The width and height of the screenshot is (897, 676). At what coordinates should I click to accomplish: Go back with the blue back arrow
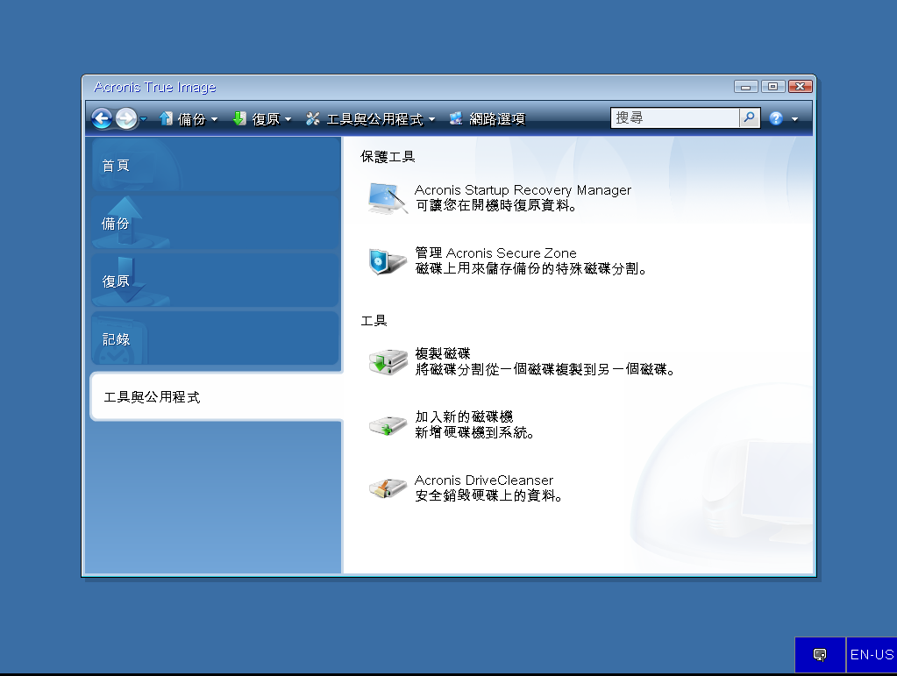(x=102, y=118)
